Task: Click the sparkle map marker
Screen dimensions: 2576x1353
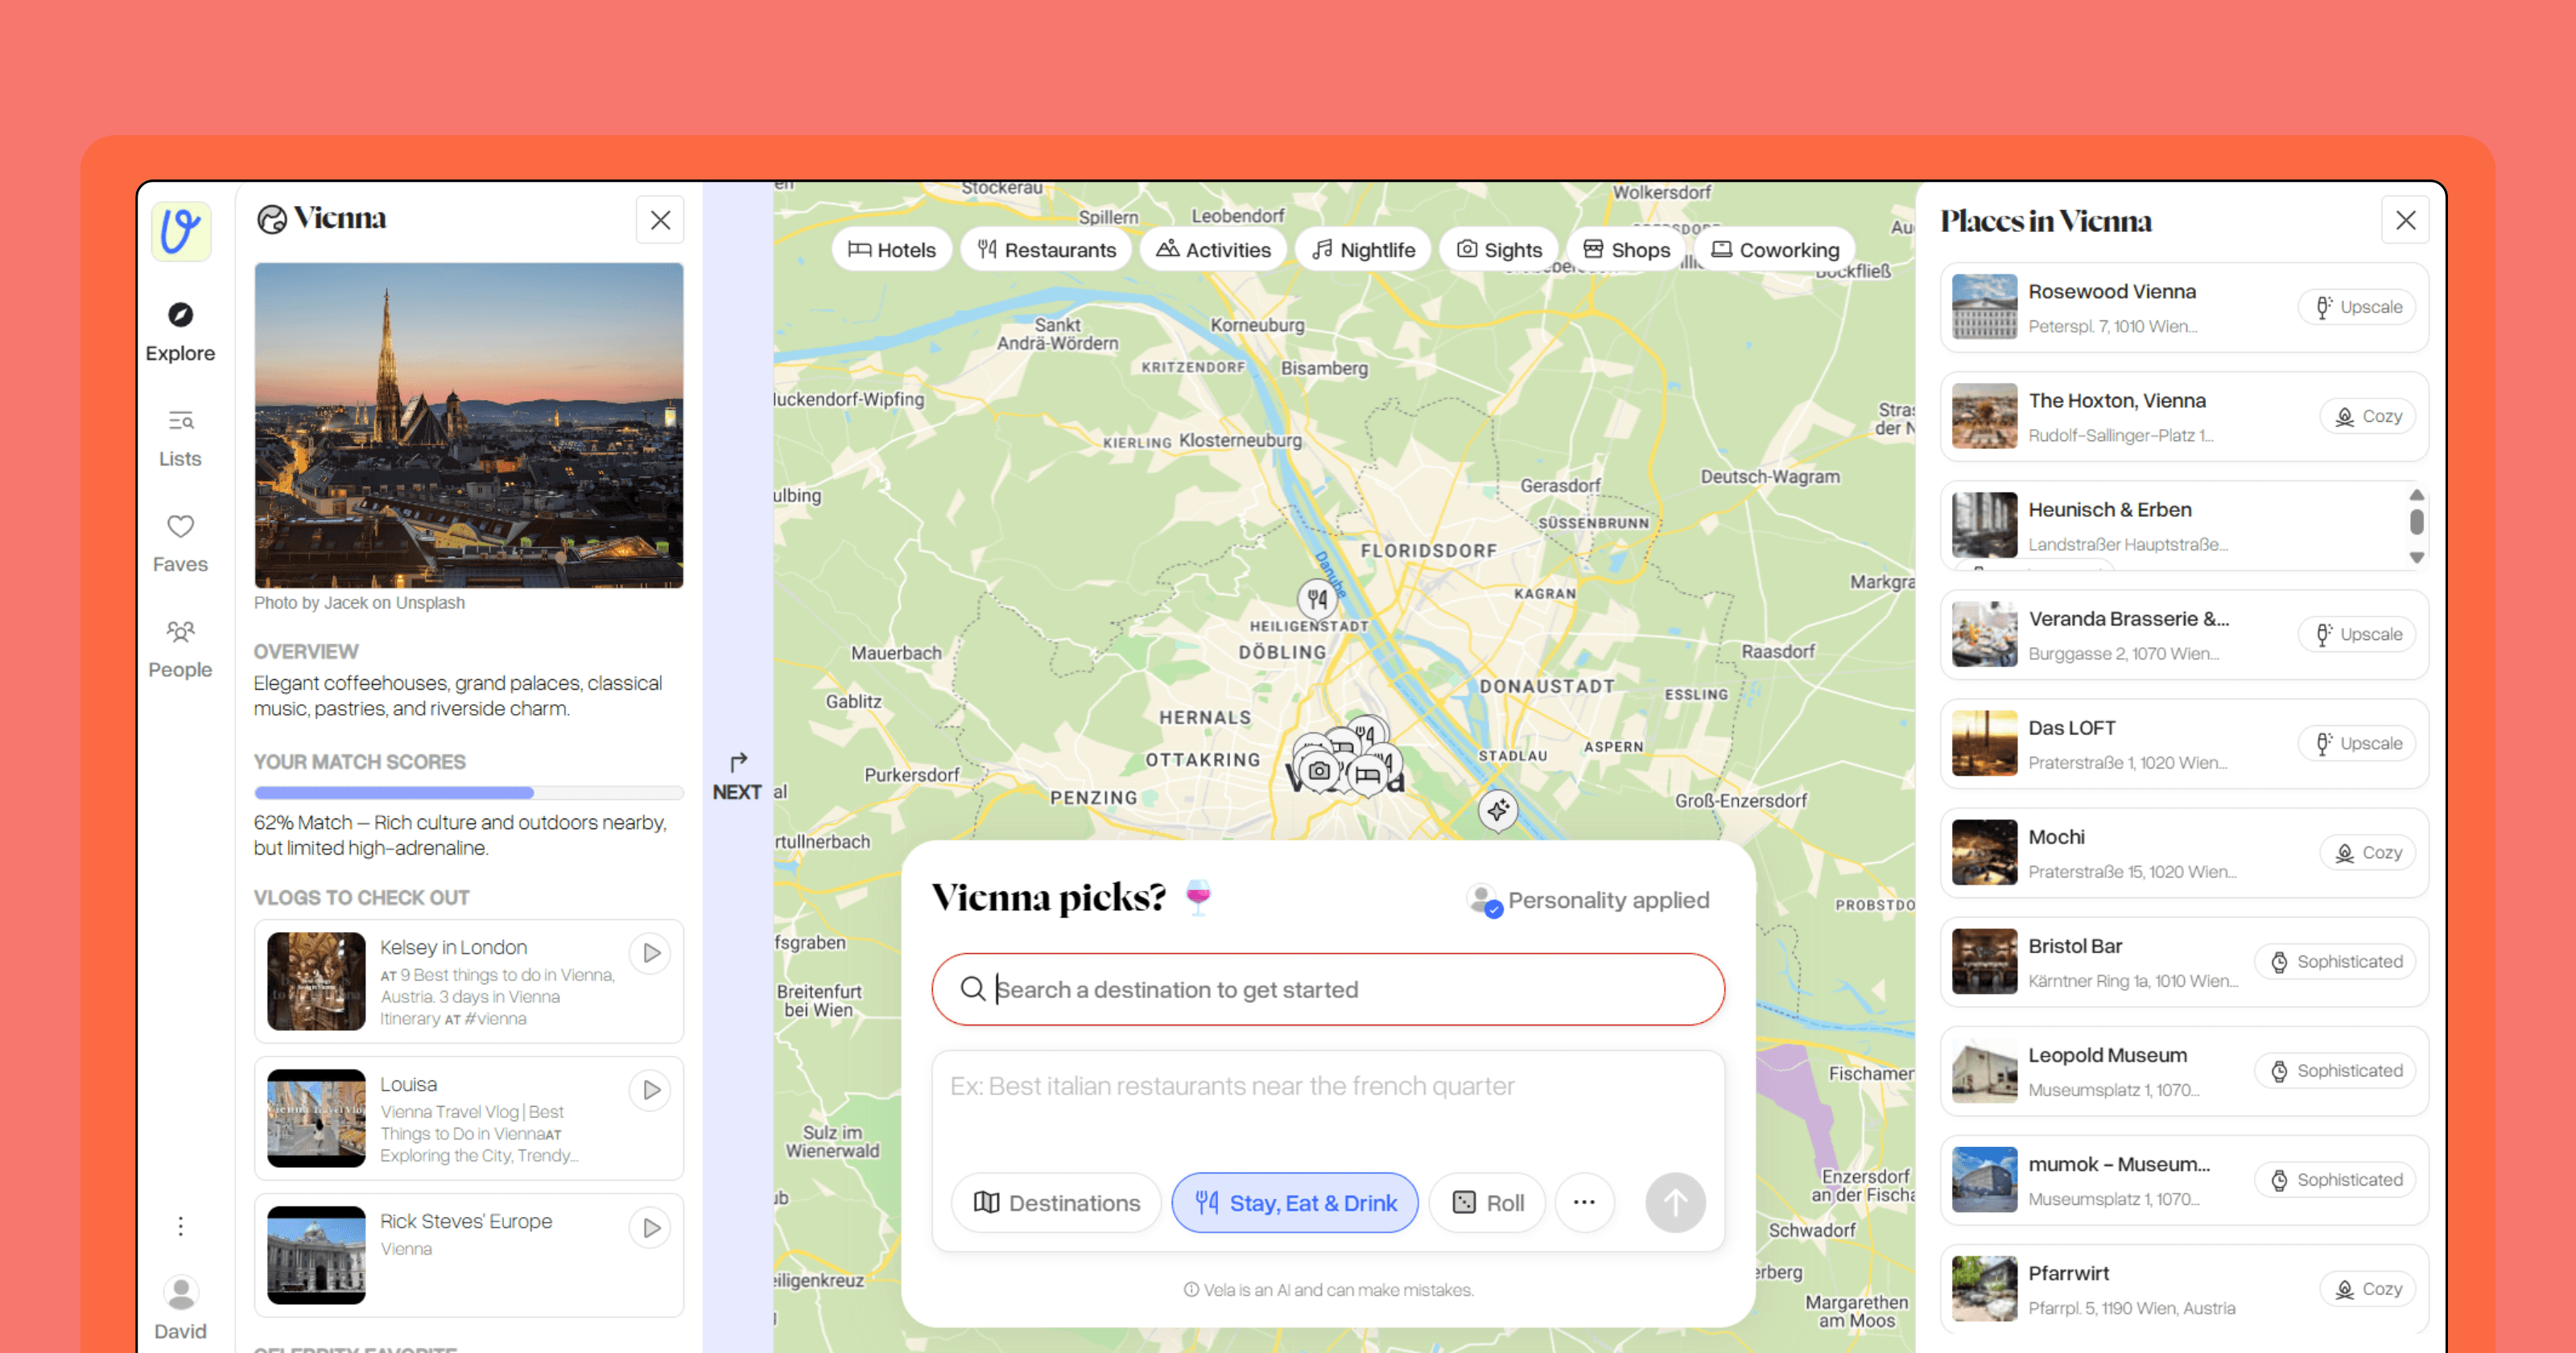Action: point(1497,810)
